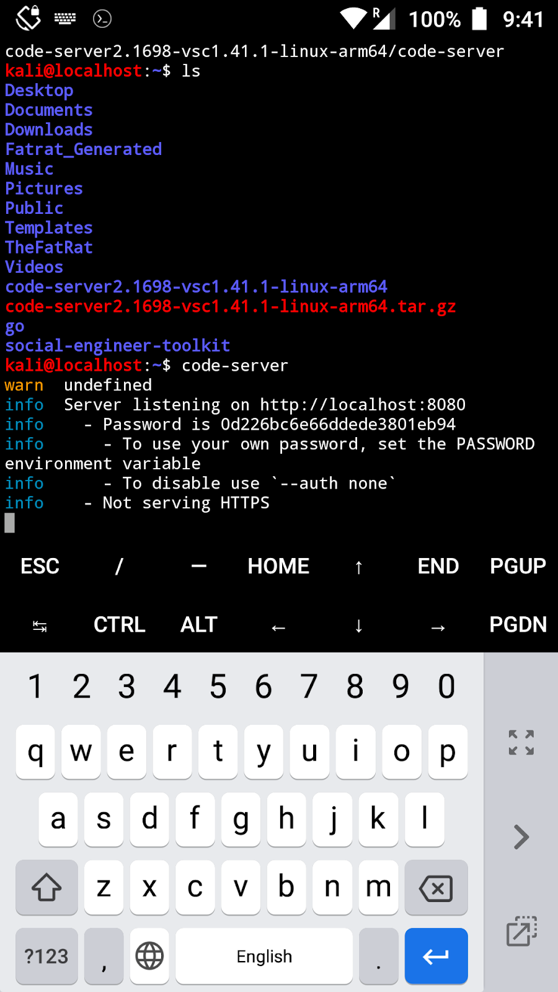
Task: Toggle the keyboard Shift key
Action: pyautogui.click(x=46, y=887)
